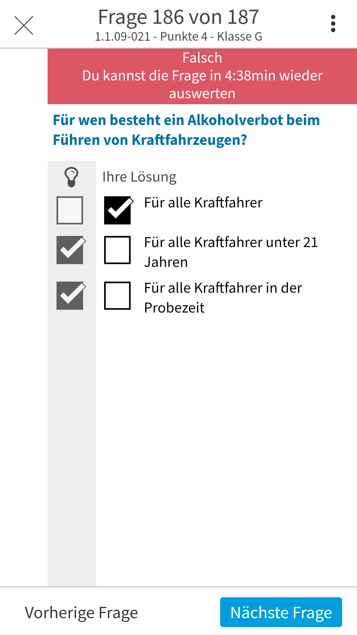This screenshot has width=357, height=635.
Task: Tap the red 'Falsch' result banner
Action: (202, 76)
